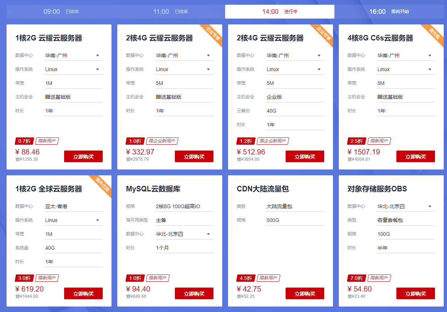
Task: Click the 4.5折 badge on CDN大陆流量包
Action: tap(246, 278)
